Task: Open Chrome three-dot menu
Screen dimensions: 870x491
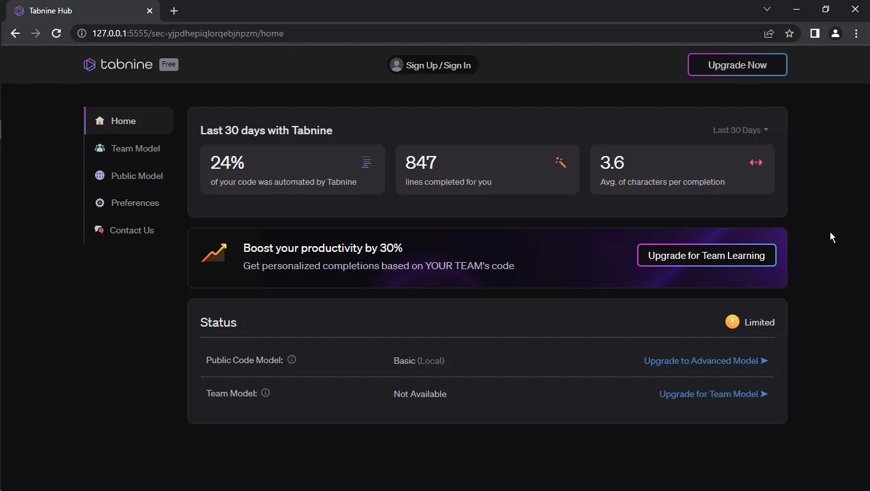Action: point(856,33)
